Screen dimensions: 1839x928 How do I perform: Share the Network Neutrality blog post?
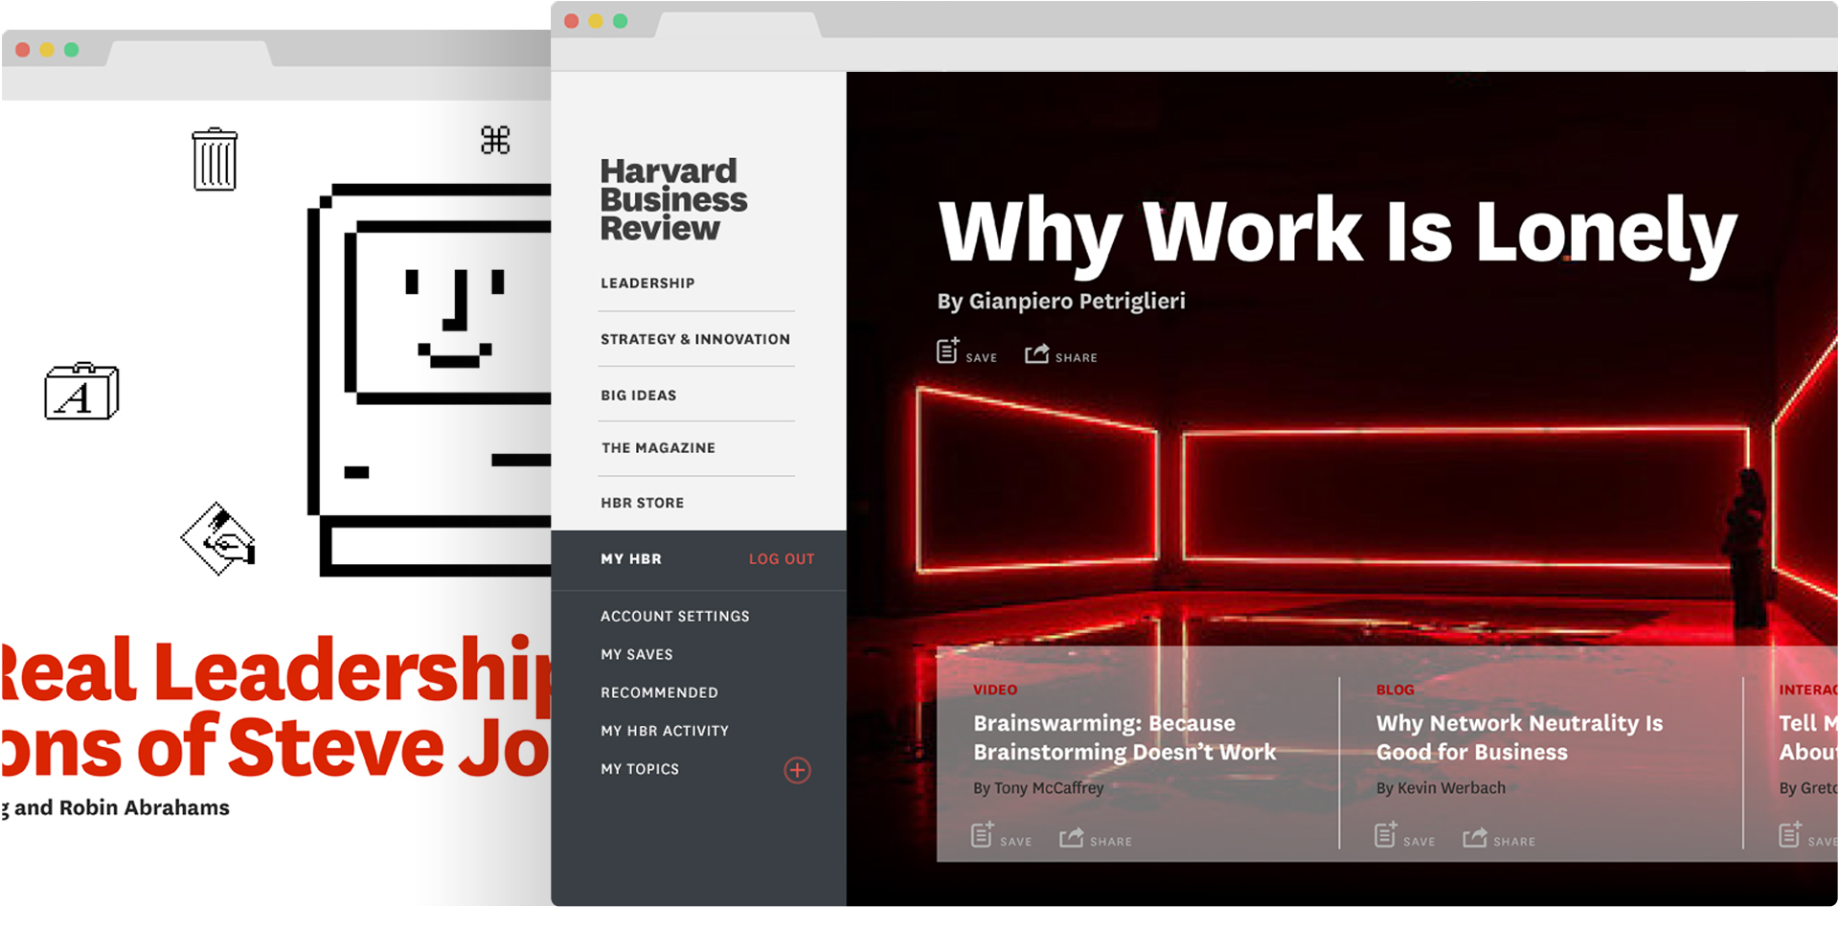(1475, 838)
